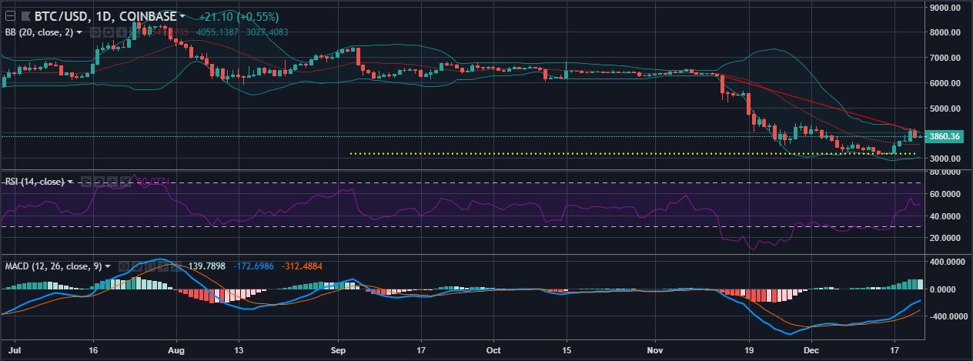Click the 80.0000 RSI axis label

[x=946, y=172]
